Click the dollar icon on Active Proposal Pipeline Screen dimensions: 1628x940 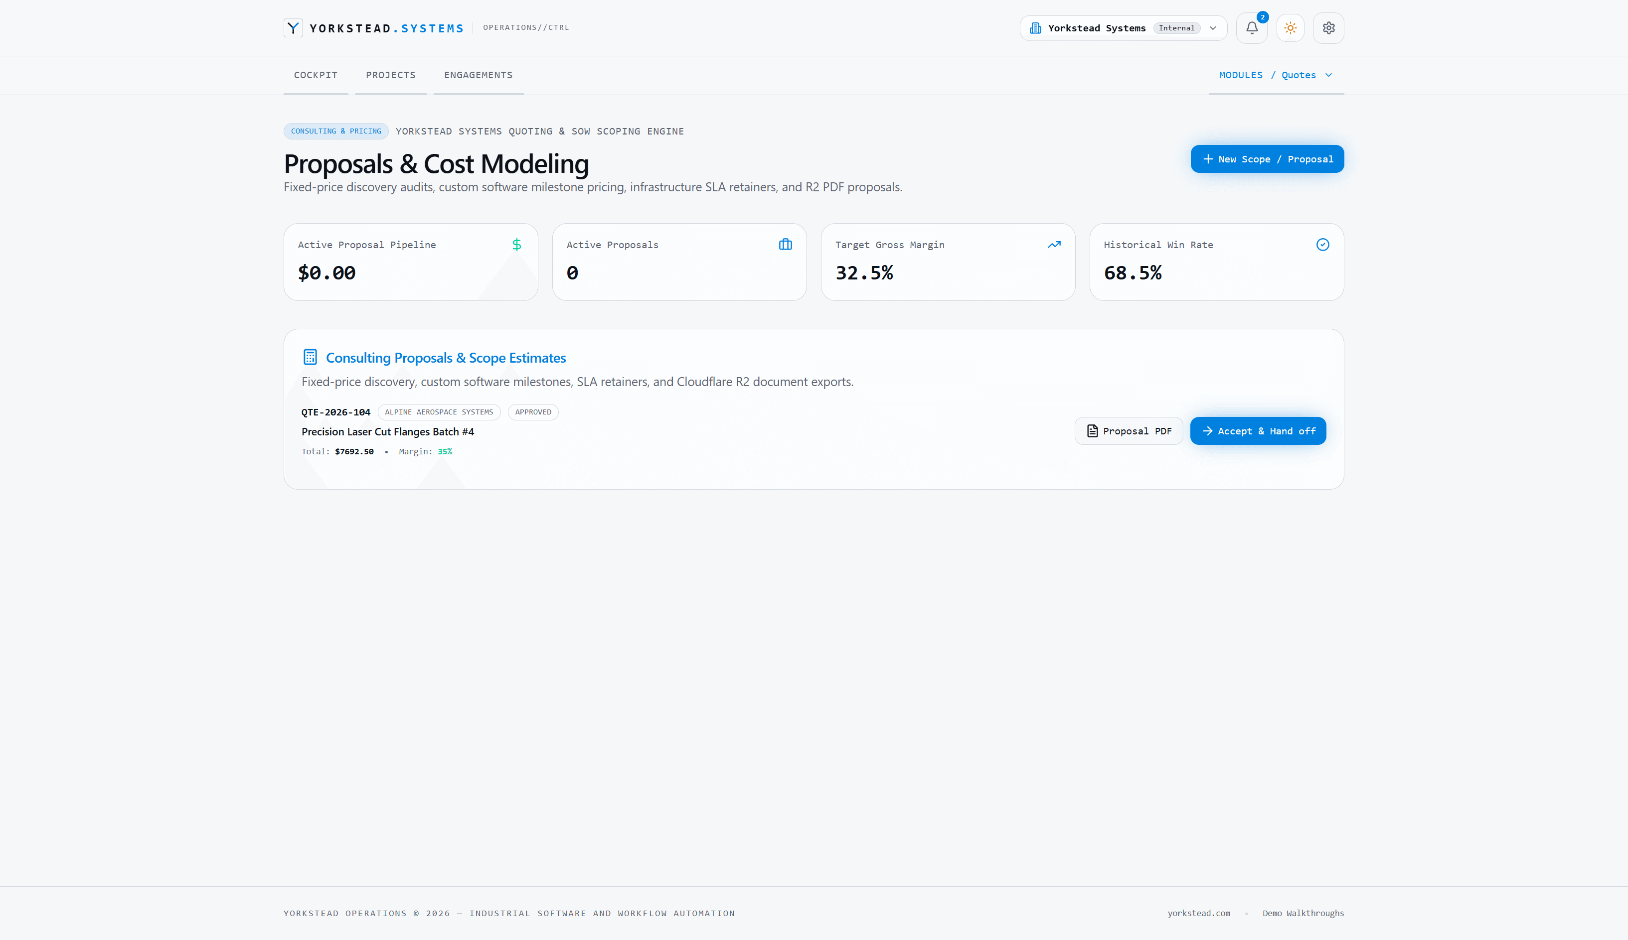[x=516, y=245]
